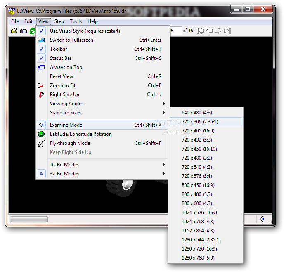Click the Zoom to Fit icon

(x=41, y=85)
